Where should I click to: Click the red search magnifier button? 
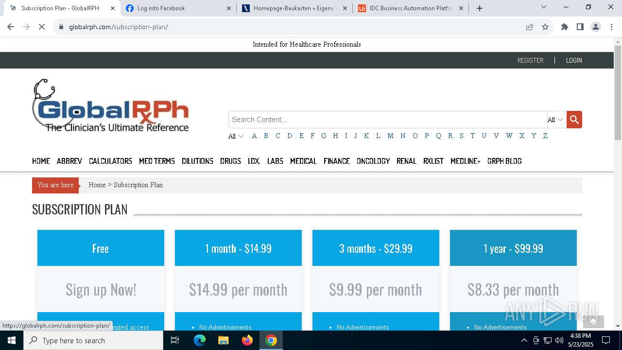(574, 120)
